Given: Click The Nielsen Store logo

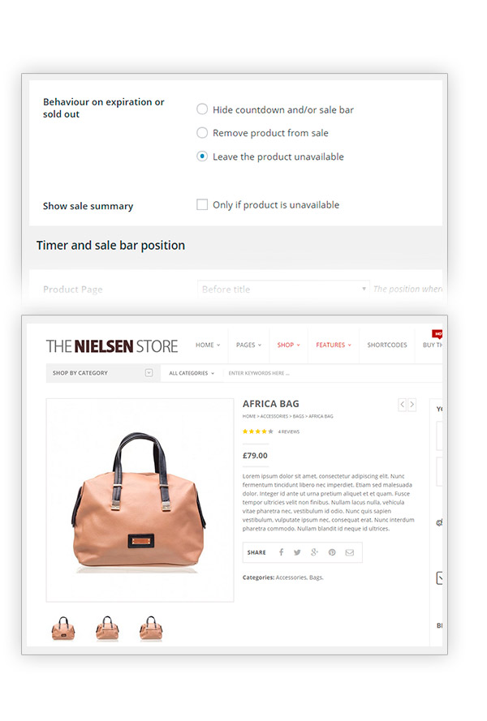Looking at the screenshot, I should coord(112,346).
